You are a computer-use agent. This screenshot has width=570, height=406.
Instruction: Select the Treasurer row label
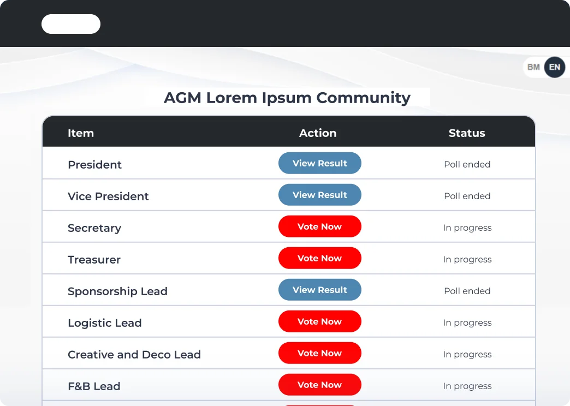tap(94, 260)
